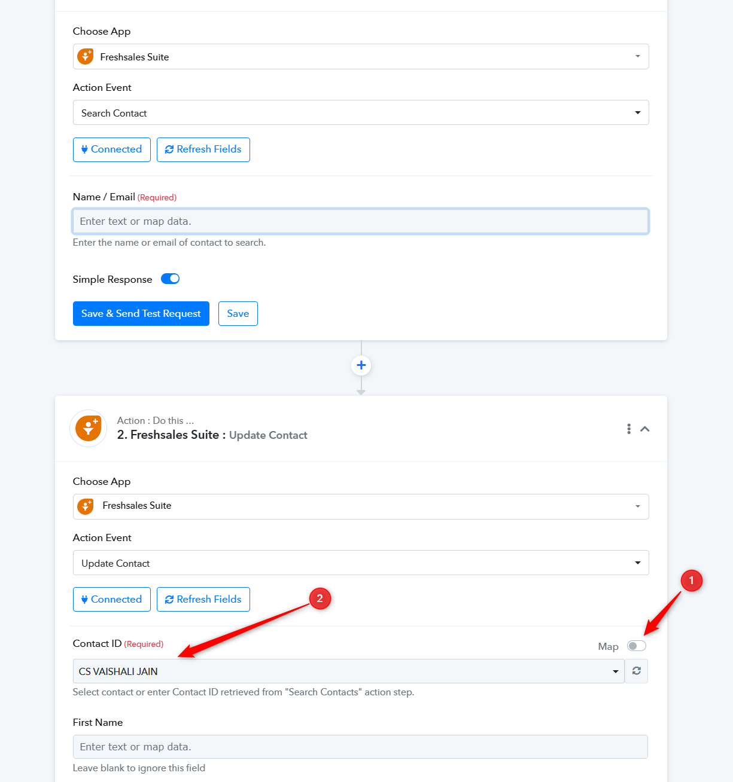Open the three-dot menu of step 2
The image size is (733, 782).
coord(628,429)
